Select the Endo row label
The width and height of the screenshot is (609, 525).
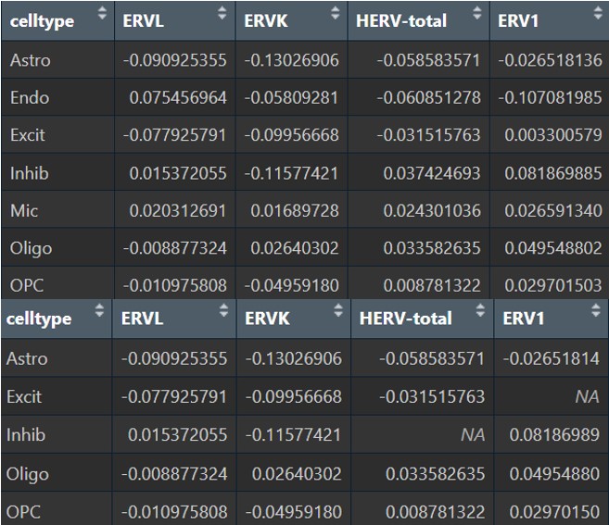pos(30,97)
